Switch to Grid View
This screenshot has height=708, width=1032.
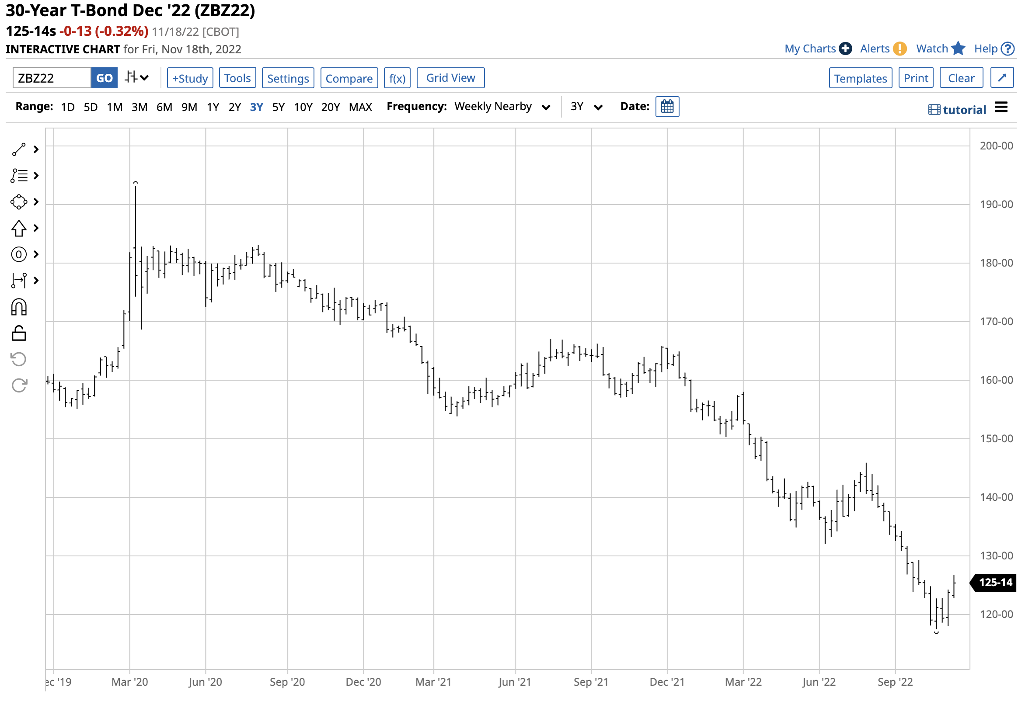[x=452, y=78]
